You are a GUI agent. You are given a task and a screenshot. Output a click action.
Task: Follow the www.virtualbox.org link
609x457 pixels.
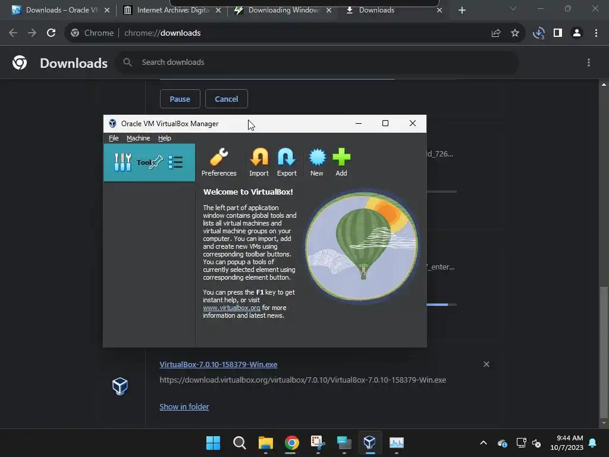231,308
